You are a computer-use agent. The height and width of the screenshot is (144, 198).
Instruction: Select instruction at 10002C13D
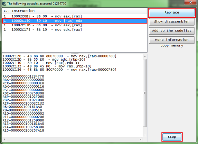coord(75,25)
